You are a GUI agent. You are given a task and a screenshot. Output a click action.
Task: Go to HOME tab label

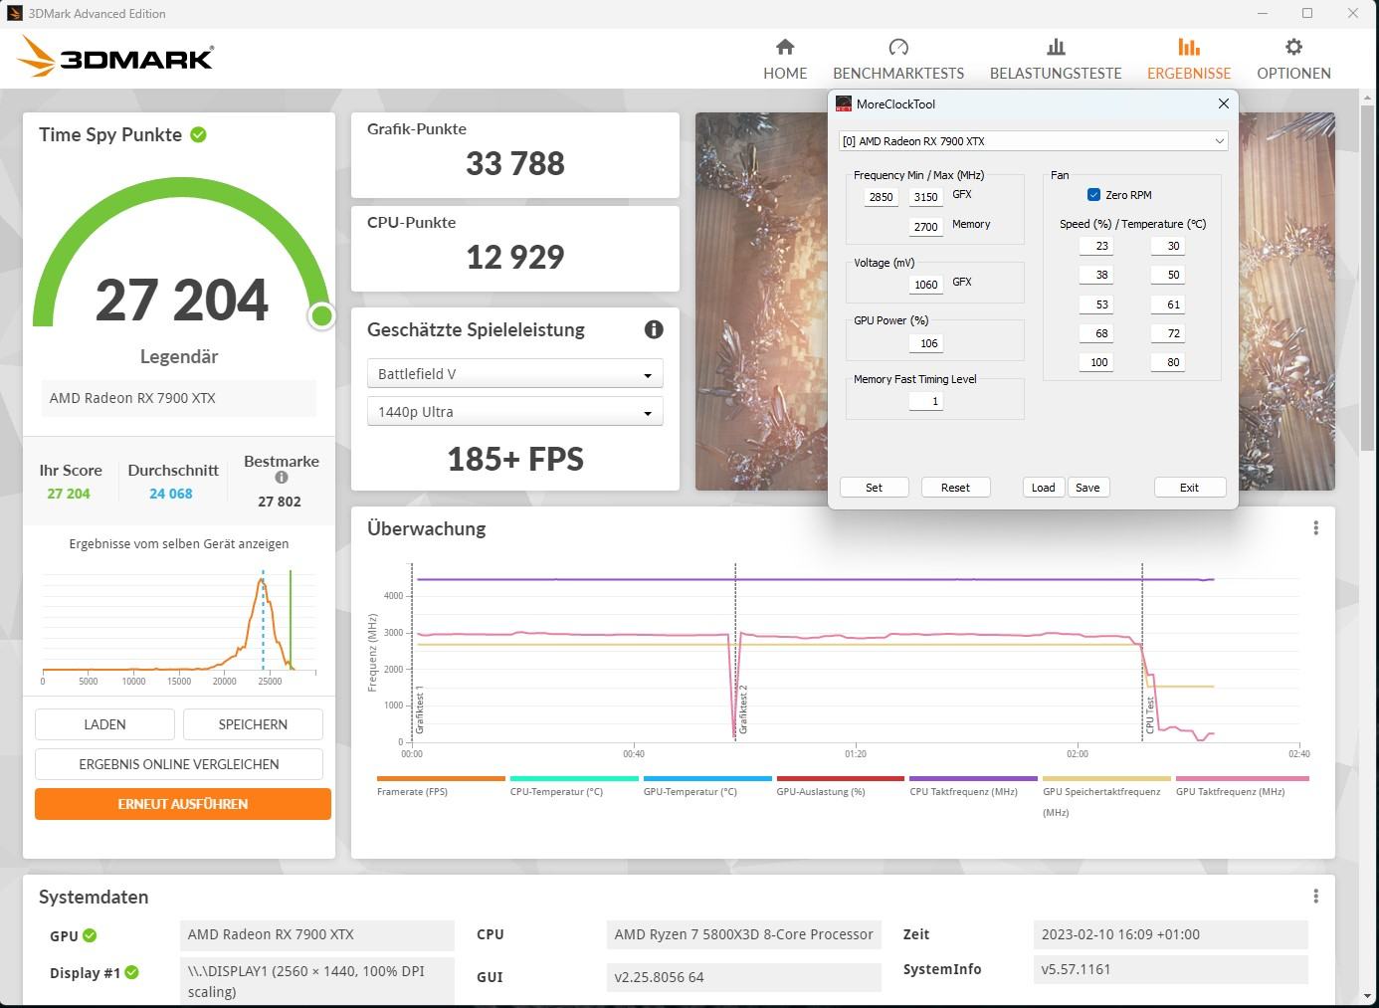coord(785,74)
